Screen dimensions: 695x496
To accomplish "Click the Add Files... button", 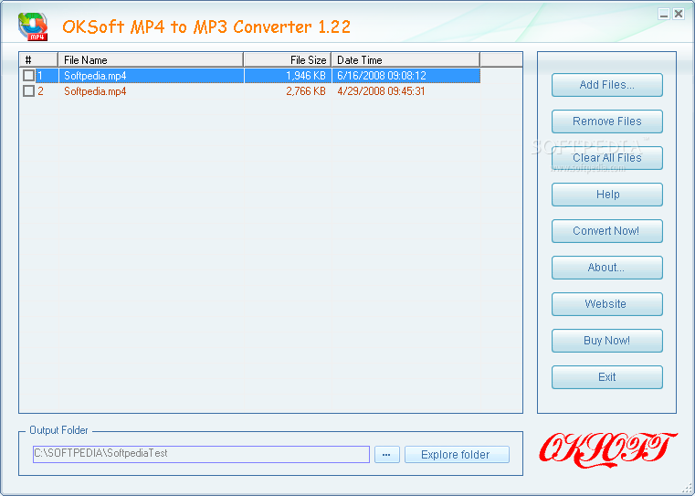I will click(x=606, y=85).
